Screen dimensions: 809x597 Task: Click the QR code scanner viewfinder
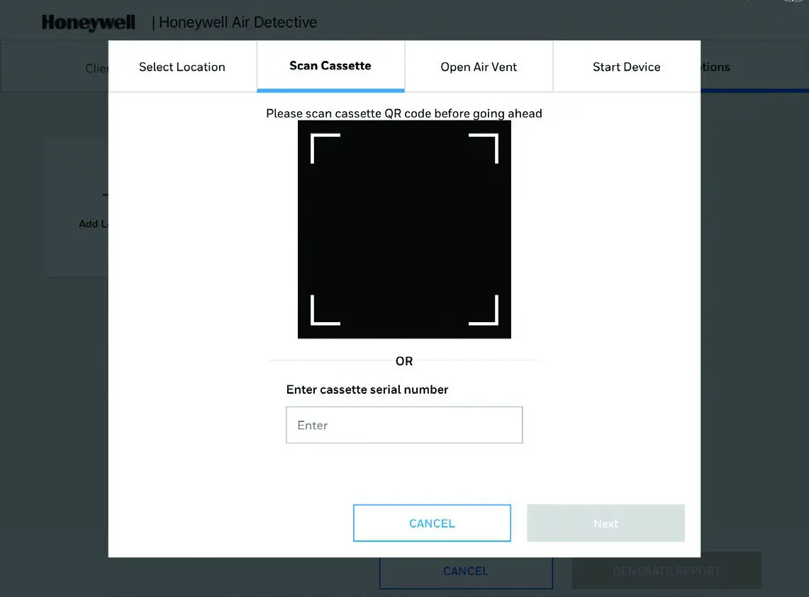404,229
